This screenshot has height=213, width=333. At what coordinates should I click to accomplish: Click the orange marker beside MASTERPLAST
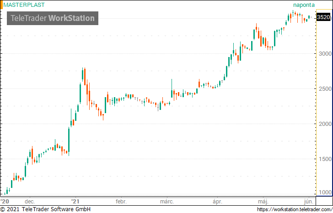(1, 5)
